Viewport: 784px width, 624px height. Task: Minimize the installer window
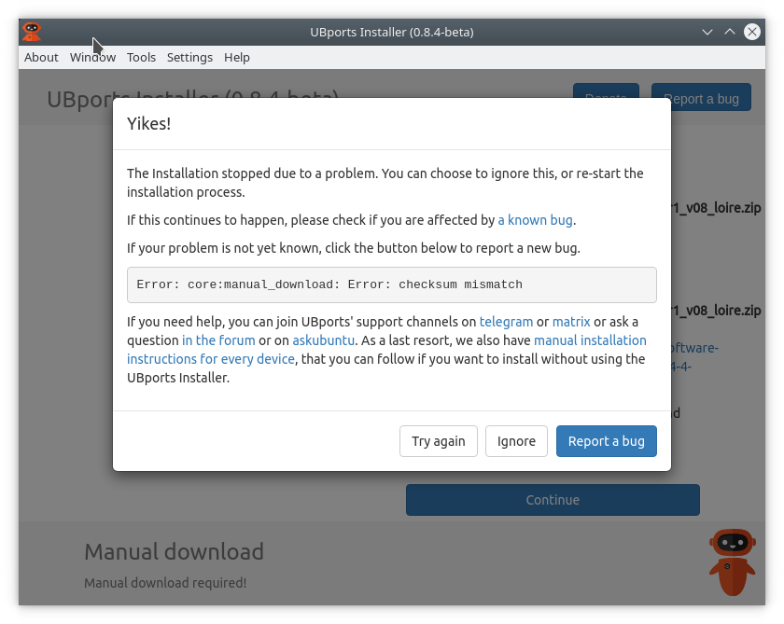click(707, 32)
